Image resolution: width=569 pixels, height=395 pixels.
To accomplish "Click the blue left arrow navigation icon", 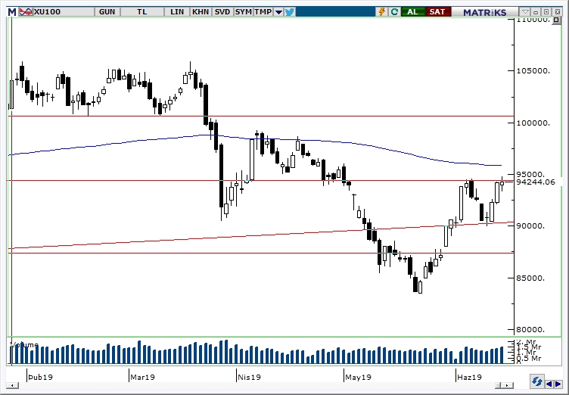I will [x=549, y=384].
